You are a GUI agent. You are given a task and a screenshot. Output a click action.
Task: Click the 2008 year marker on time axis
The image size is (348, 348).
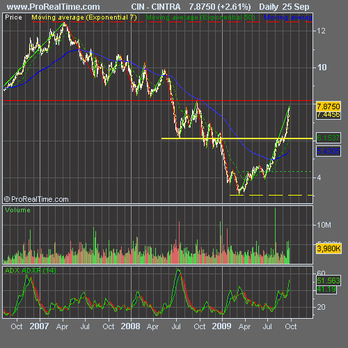pyautogui.click(x=130, y=326)
